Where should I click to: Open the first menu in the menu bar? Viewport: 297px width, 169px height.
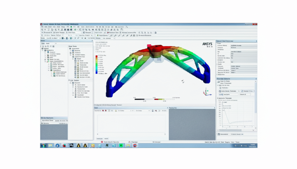tap(41, 27)
